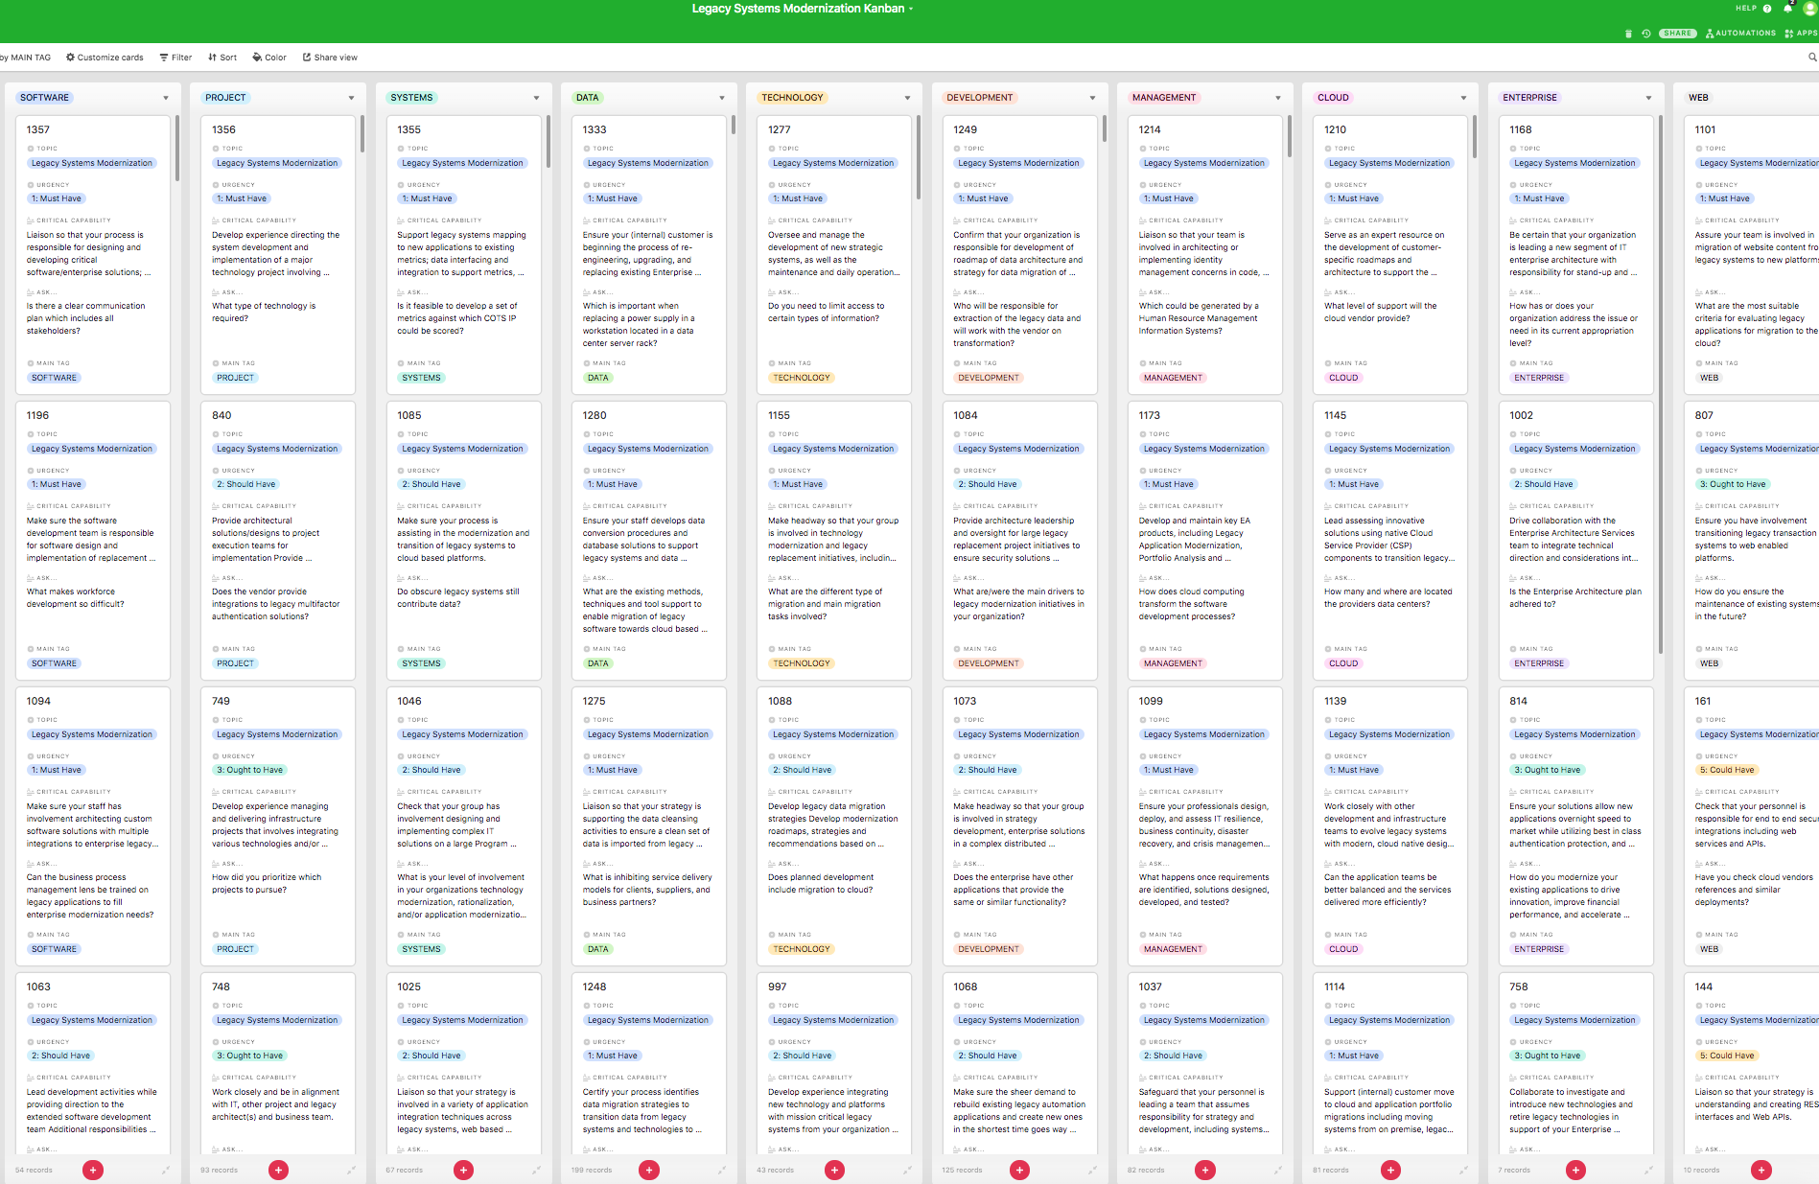
Task: Open the revision history clock icon
Action: tap(1645, 34)
